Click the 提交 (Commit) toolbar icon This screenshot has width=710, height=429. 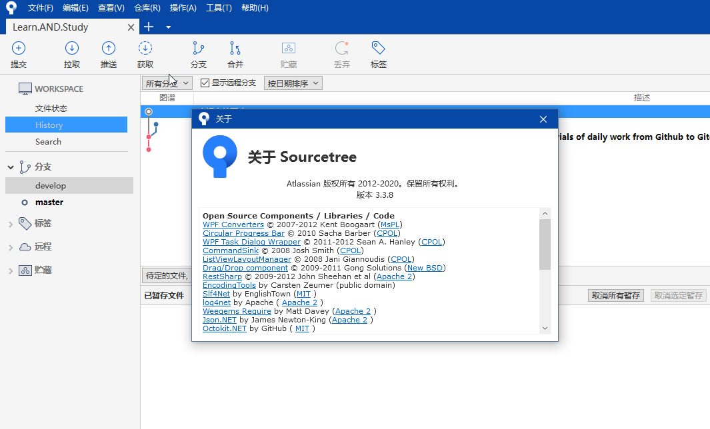19,48
